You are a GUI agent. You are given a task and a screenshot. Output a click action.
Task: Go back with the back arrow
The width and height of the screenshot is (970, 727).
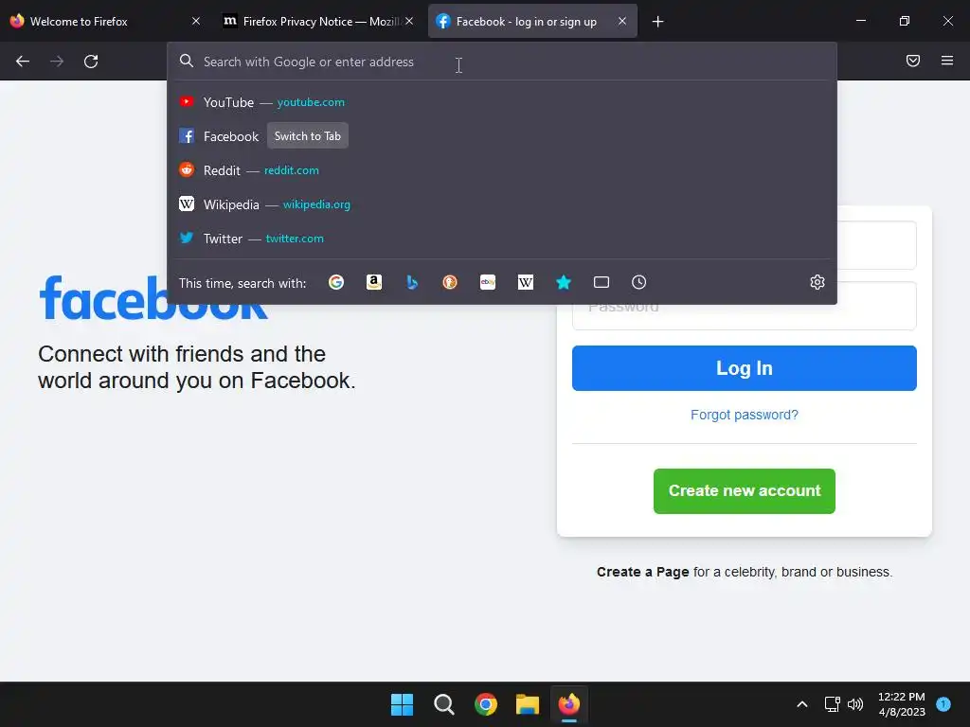point(23,62)
